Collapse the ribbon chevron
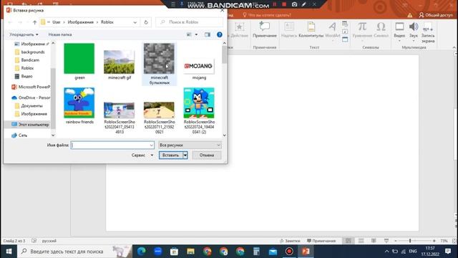Screen dimensions: 458x258 [x=454, y=47]
